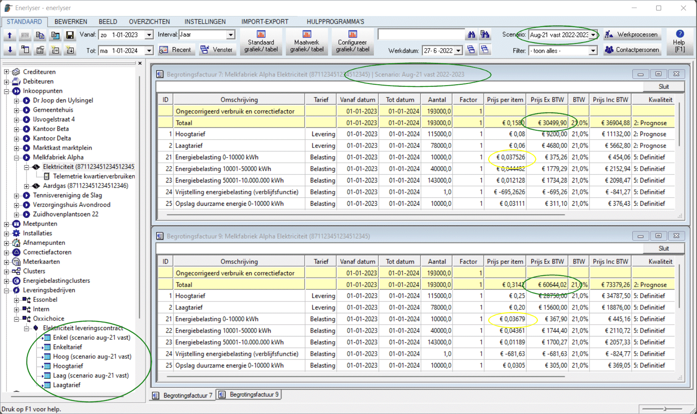Image resolution: width=697 pixels, height=414 pixels.
Task: Collapse the Inkooppunten tree node
Action: click(x=6, y=91)
